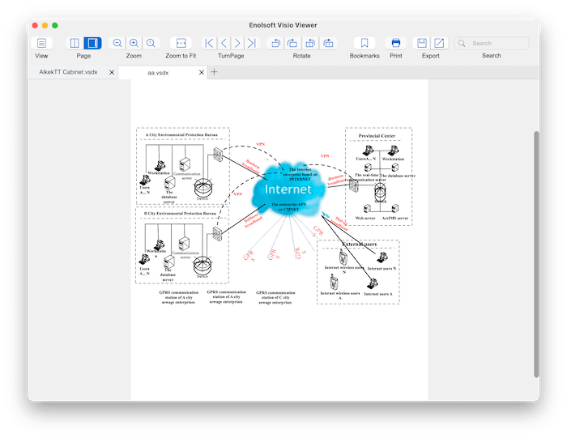
Task: Reset zoom to actual size
Action: click(151, 43)
